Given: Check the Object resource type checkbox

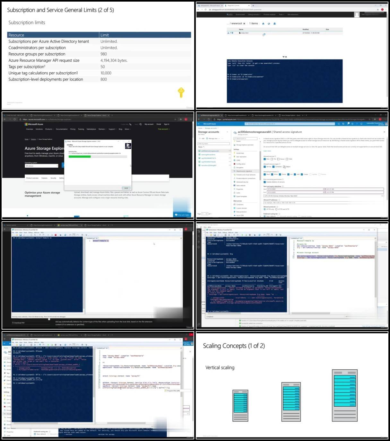Looking at the screenshot, I should coord(284,167).
